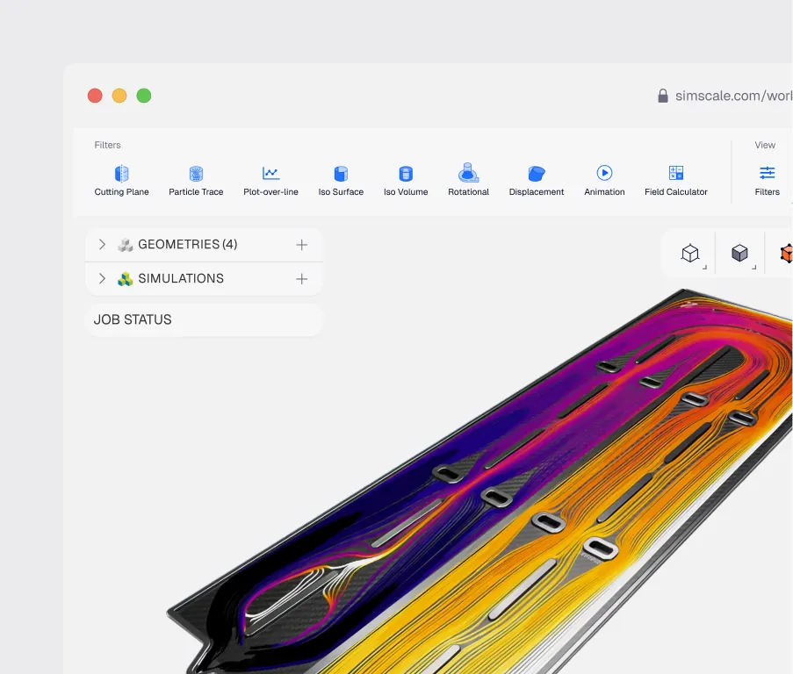The width and height of the screenshot is (793, 674).
Task: Click the Filters section heading
Action: click(107, 145)
